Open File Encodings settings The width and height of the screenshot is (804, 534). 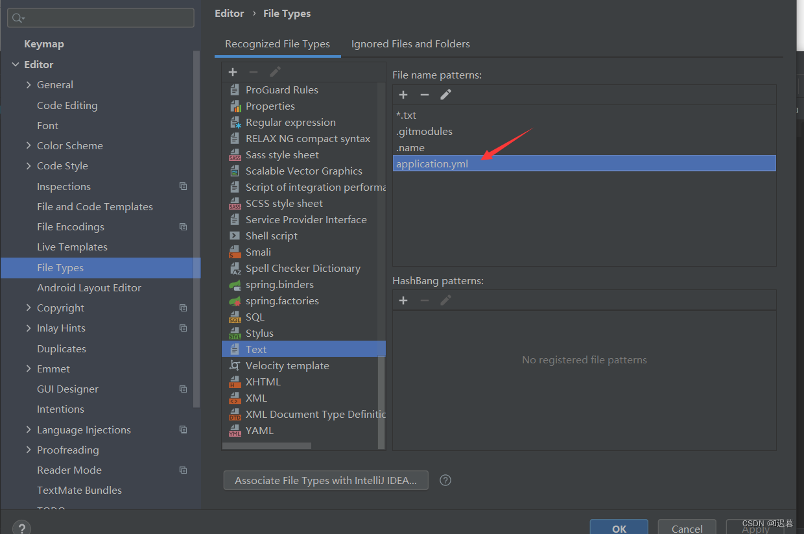point(71,226)
